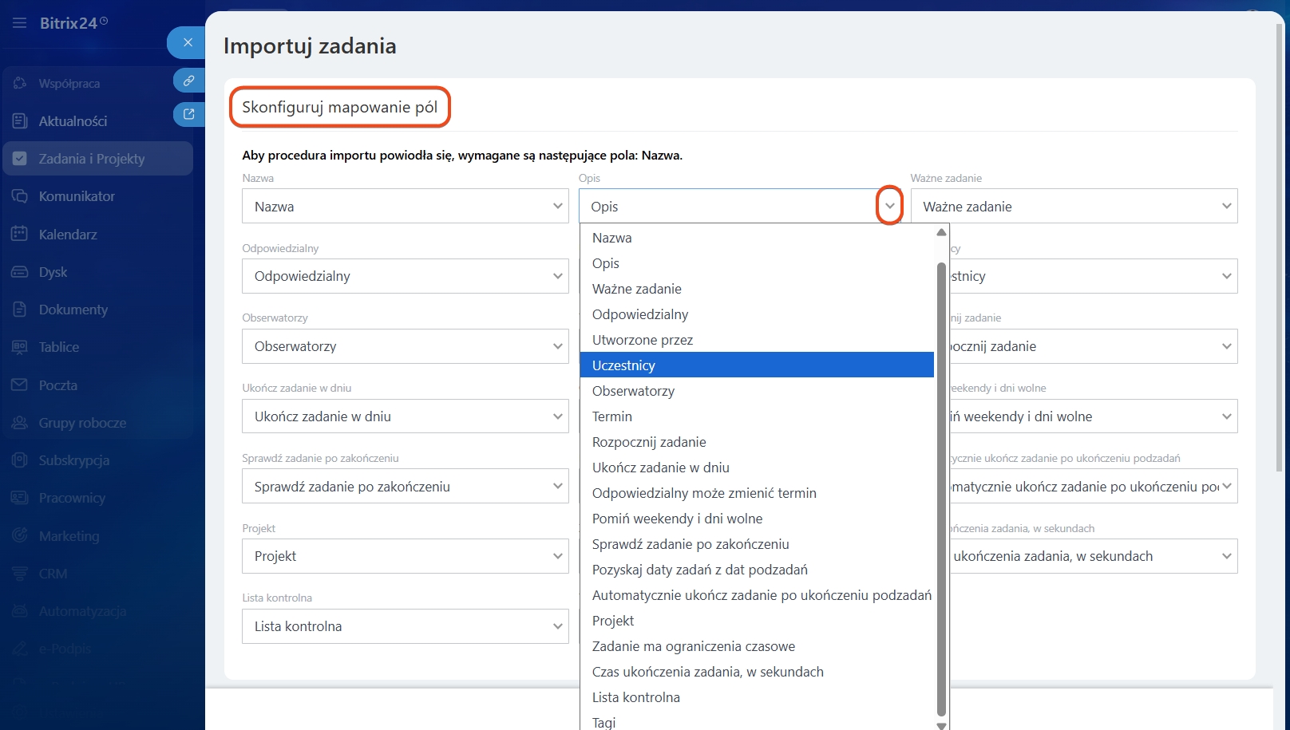Click the open in new window icon
The height and width of the screenshot is (730, 1290).
pos(188,114)
